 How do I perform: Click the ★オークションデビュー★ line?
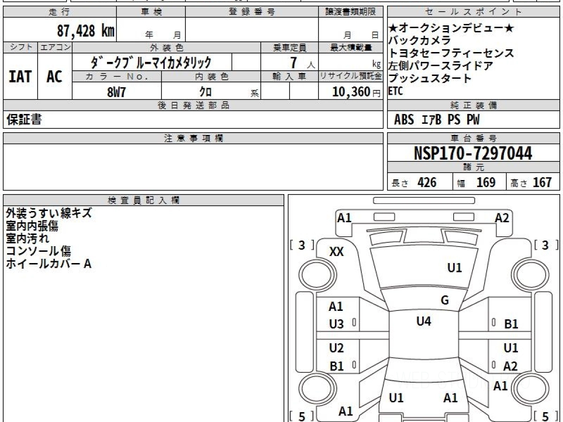[451, 28]
